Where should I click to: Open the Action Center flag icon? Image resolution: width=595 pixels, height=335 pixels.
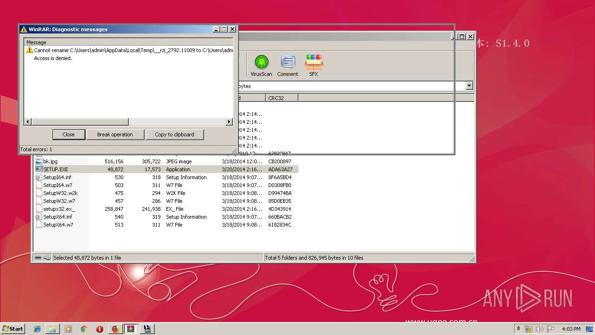click(551, 329)
